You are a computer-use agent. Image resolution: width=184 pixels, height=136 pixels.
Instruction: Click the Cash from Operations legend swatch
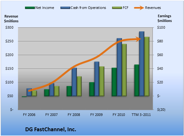click(65, 8)
